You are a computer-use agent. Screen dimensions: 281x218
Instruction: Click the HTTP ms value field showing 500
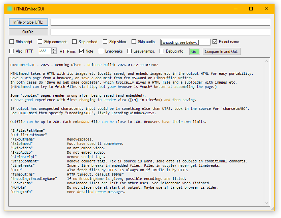click(45, 51)
